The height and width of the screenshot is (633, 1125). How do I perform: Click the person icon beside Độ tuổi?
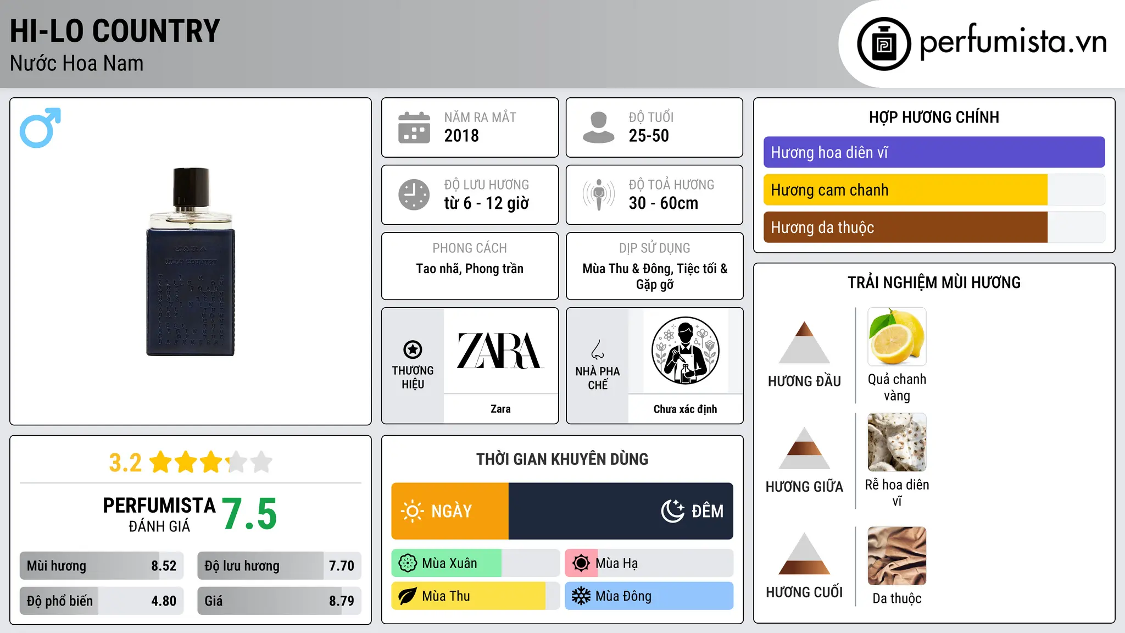click(599, 127)
